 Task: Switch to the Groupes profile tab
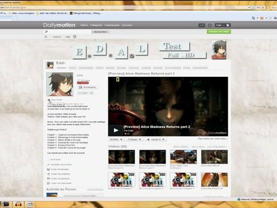121,68
